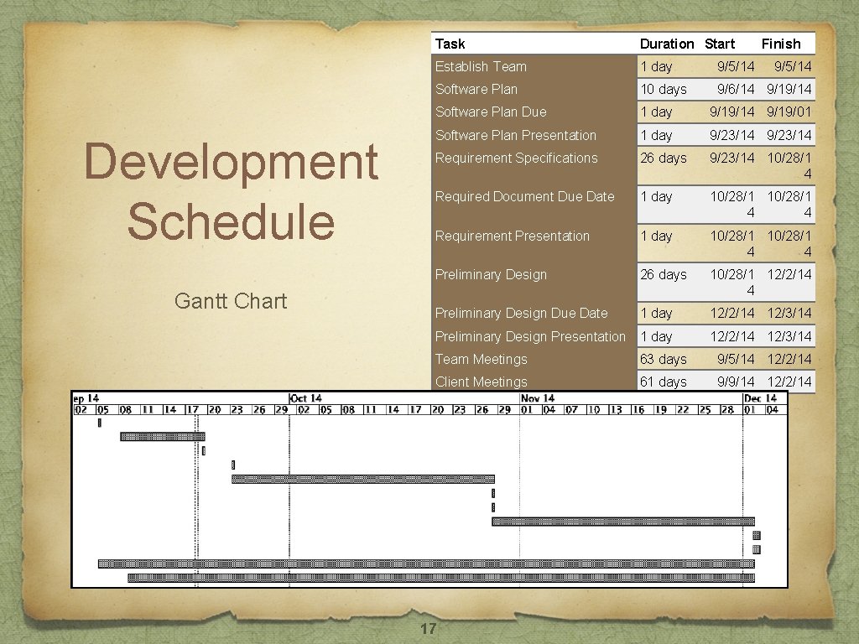Click the 'Gantt Chart' subtitle text
Image resolution: width=859 pixels, height=644 pixels.
(x=229, y=301)
